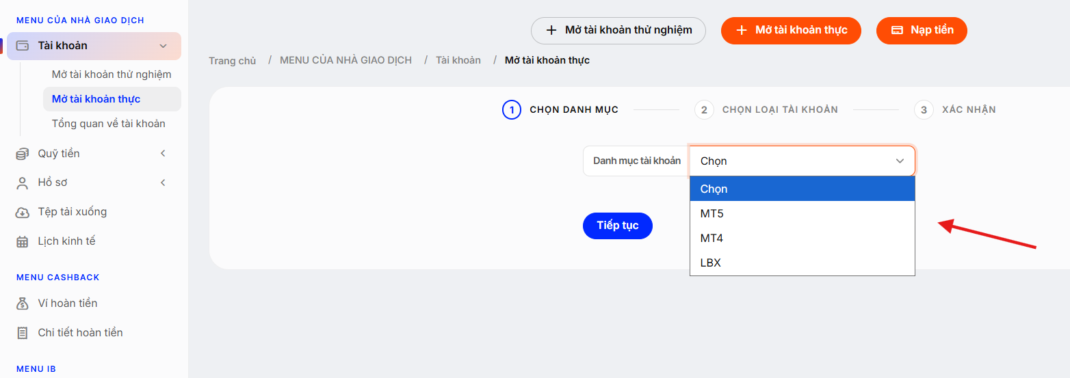Image resolution: width=1070 pixels, height=378 pixels.
Task: Open Mở tài khoản thử nghiệm sidebar item
Action: pos(112,75)
